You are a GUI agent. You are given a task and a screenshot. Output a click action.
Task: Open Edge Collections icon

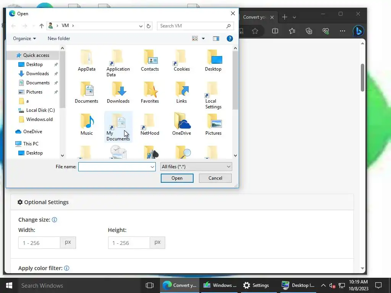(309, 31)
